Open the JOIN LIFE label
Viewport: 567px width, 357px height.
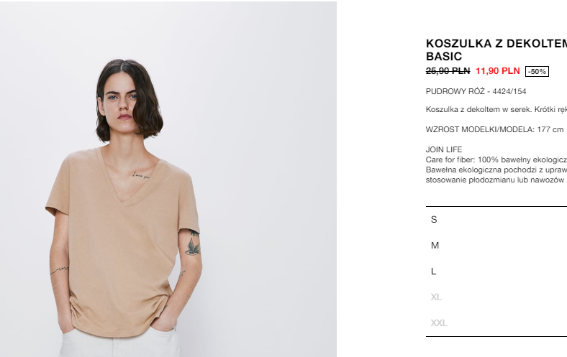pyautogui.click(x=444, y=149)
